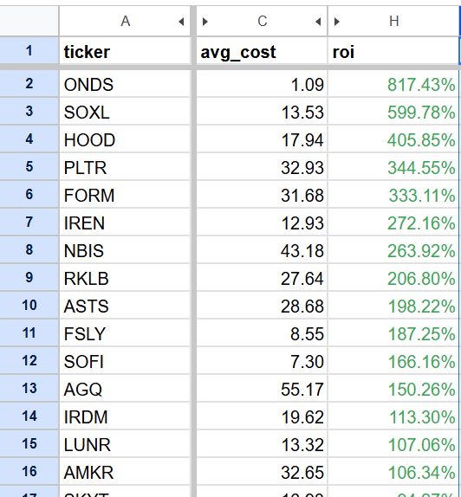Click roi value 150.26%

393,388
